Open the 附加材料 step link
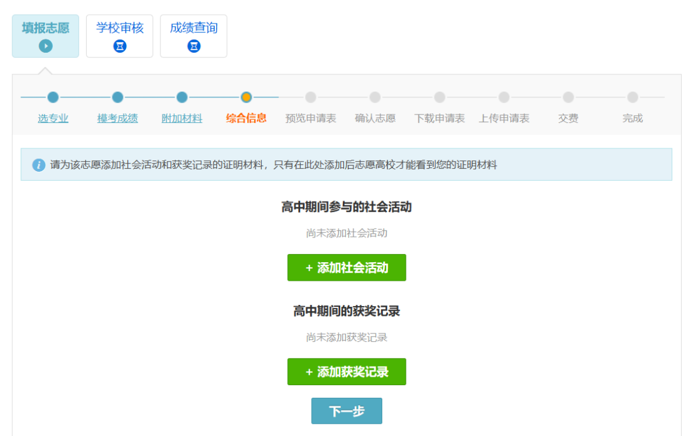 point(182,118)
